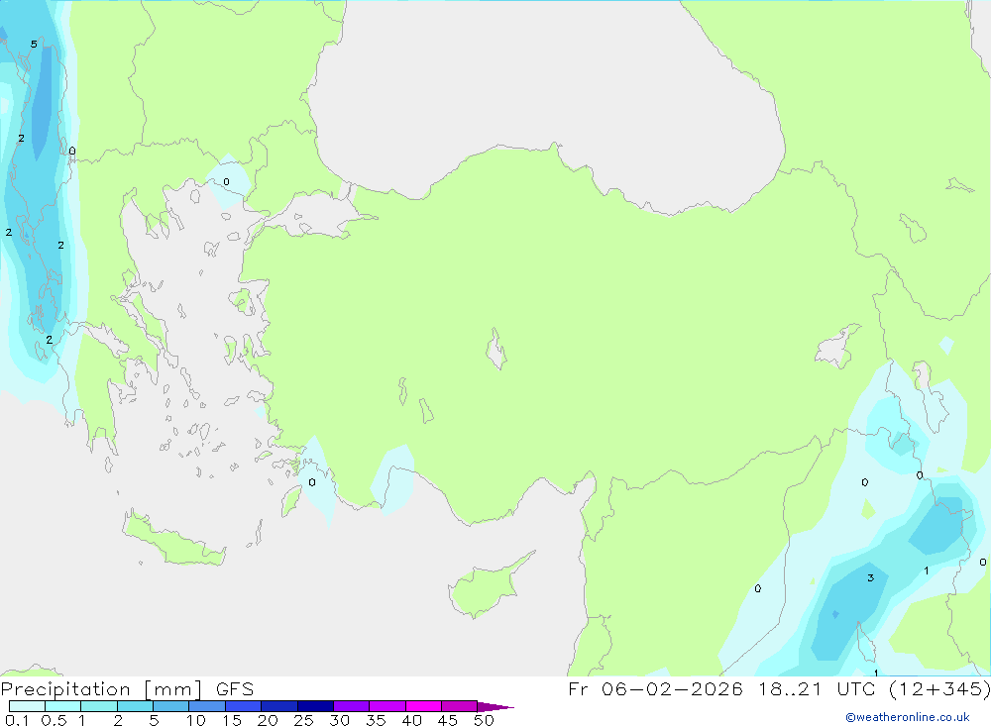Click the '3' precipitation value on the map

click(870, 577)
